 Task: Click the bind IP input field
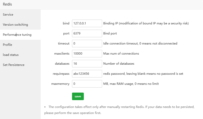click(x=87, y=23)
